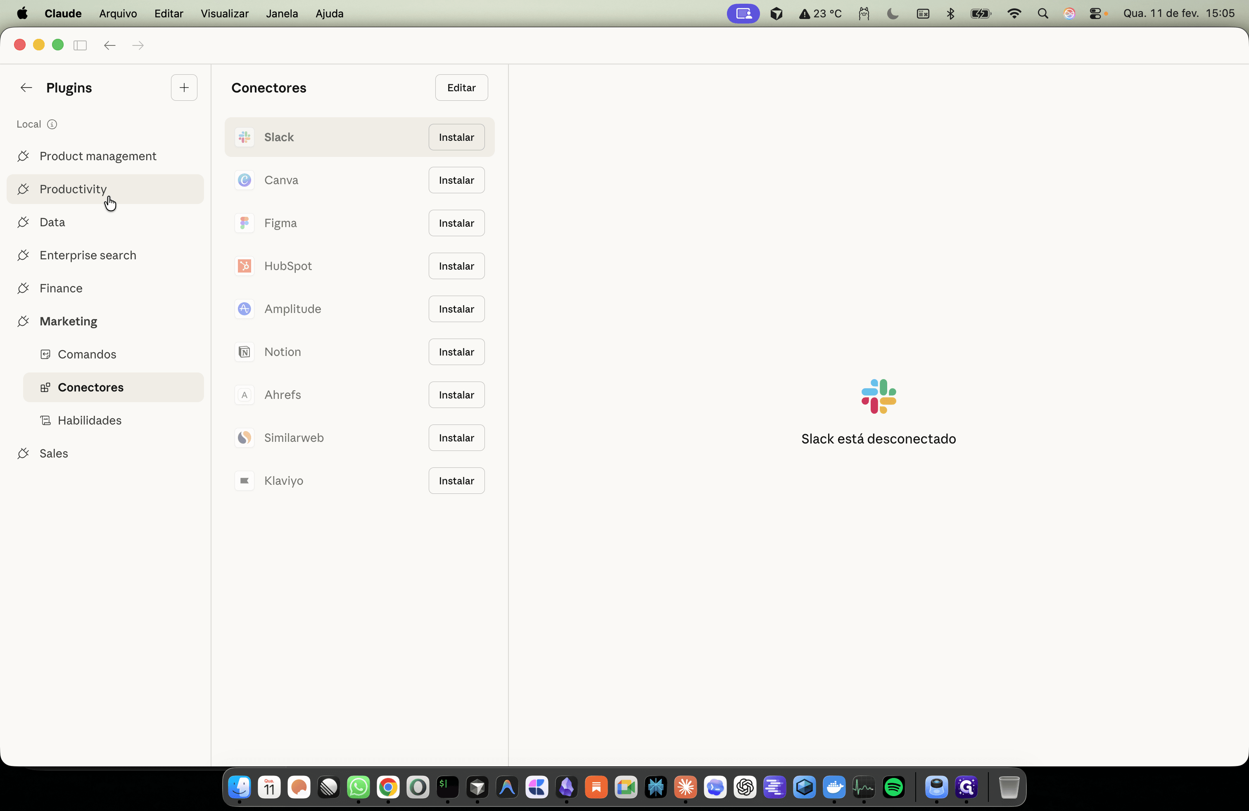Viewport: 1249px width, 811px height.
Task: Open the Arquivo menu
Action: (118, 14)
